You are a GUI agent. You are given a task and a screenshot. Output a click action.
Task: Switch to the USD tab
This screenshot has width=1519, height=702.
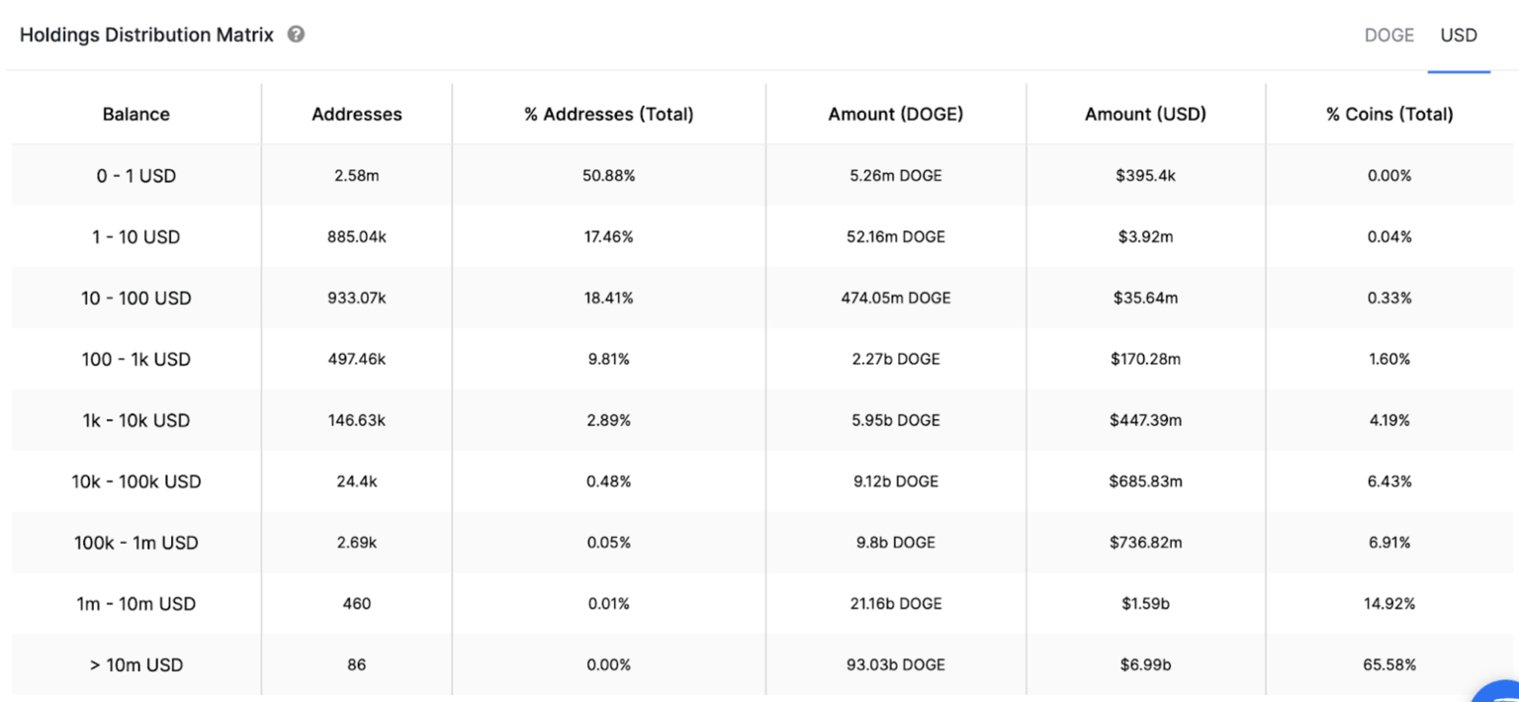(x=1458, y=35)
